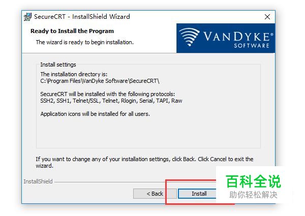Close the InstallShield Wizard window
This screenshot has height=216, width=305.
click(267, 17)
